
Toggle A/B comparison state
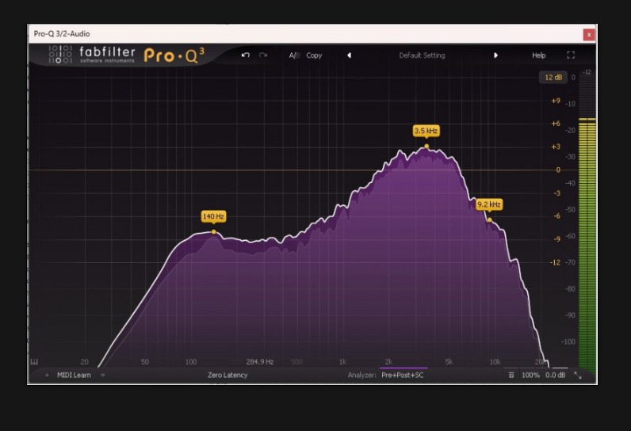[294, 55]
